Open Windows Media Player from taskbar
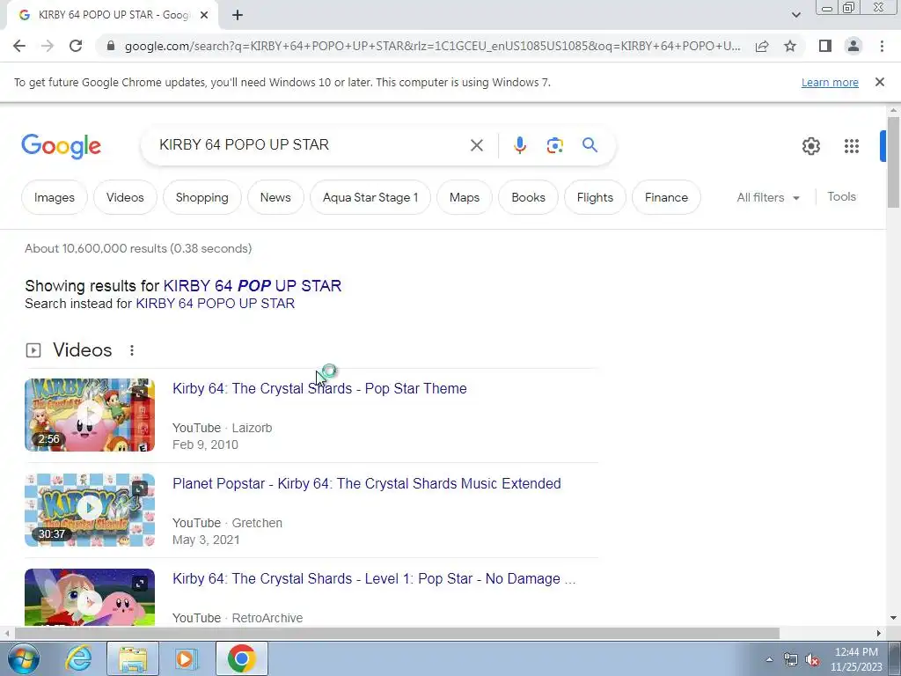 (x=186, y=658)
